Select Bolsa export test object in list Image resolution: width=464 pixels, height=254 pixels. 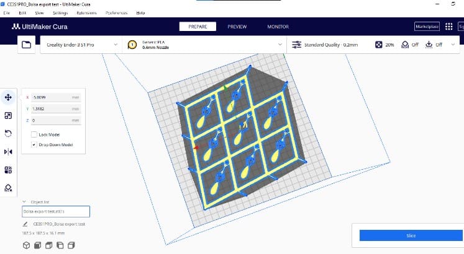point(56,211)
